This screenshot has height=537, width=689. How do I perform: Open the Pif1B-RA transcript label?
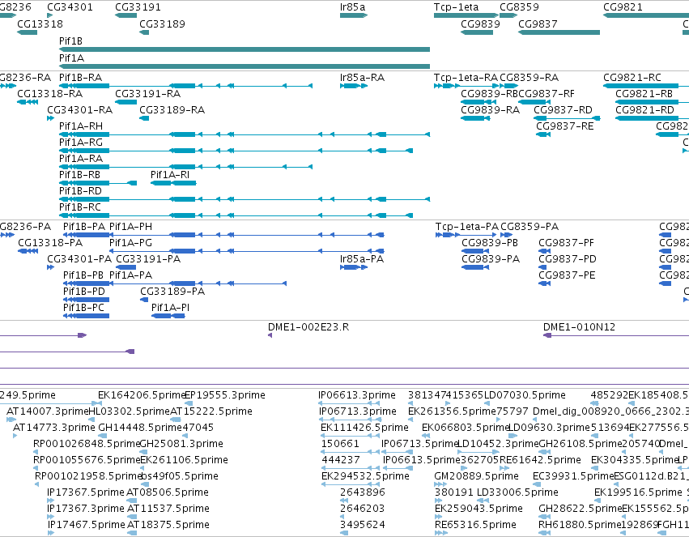(x=80, y=77)
